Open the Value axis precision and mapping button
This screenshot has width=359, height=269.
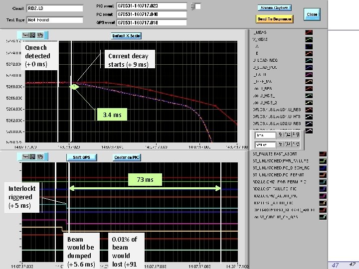coord(296,144)
